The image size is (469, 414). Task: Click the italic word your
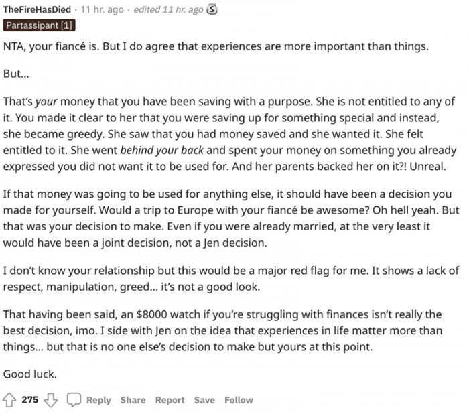coord(46,102)
